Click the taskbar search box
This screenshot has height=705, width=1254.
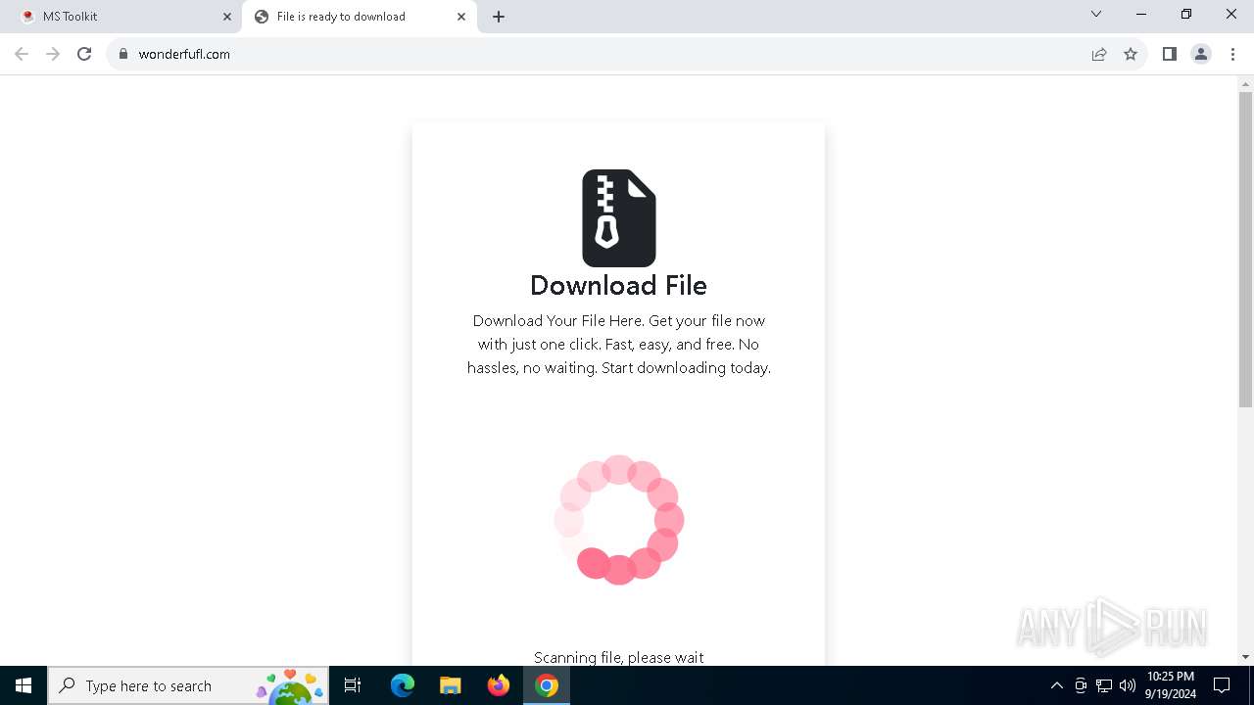[x=188, y=685]
